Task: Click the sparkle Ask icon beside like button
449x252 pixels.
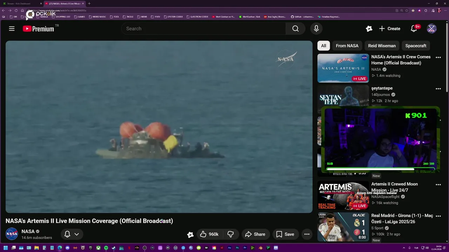Action: tap(190, 234)
